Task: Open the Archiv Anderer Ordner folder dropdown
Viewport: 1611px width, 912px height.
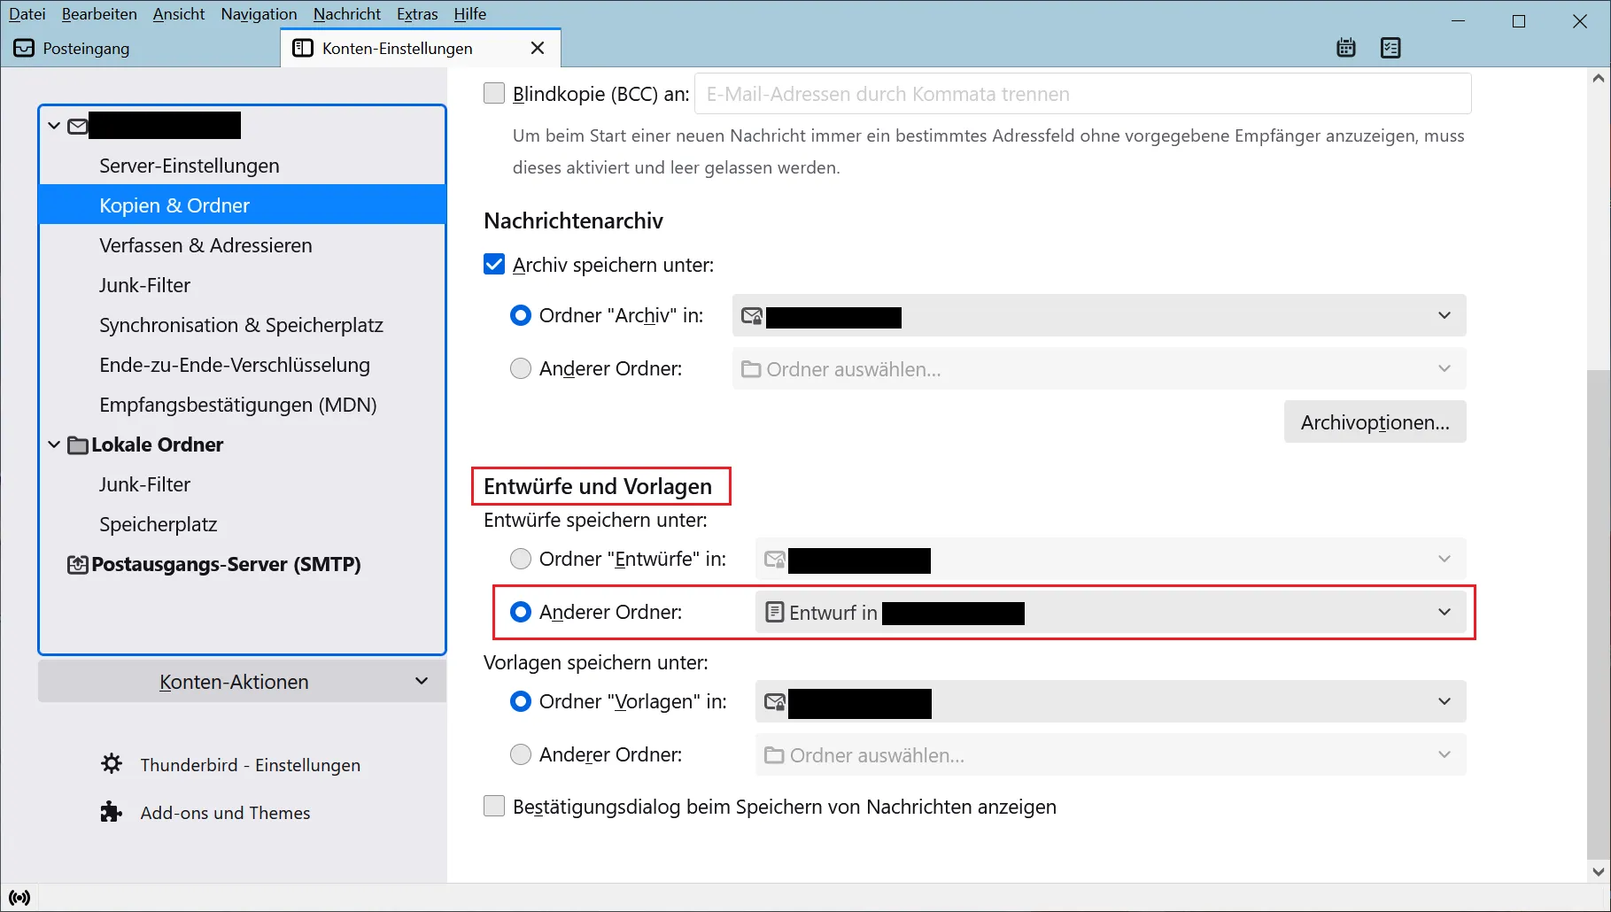Action: pos(1099,368)
